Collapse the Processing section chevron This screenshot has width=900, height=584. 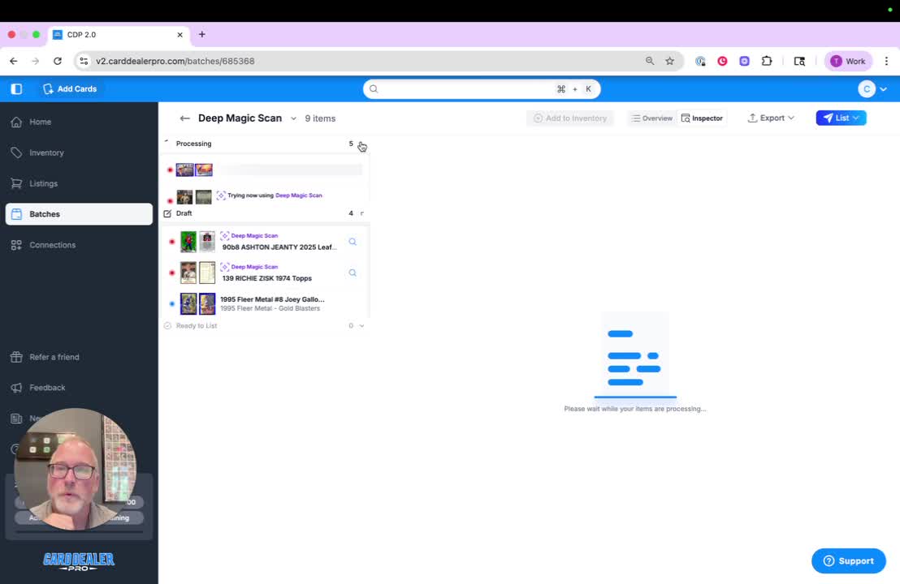pos(361,144)
